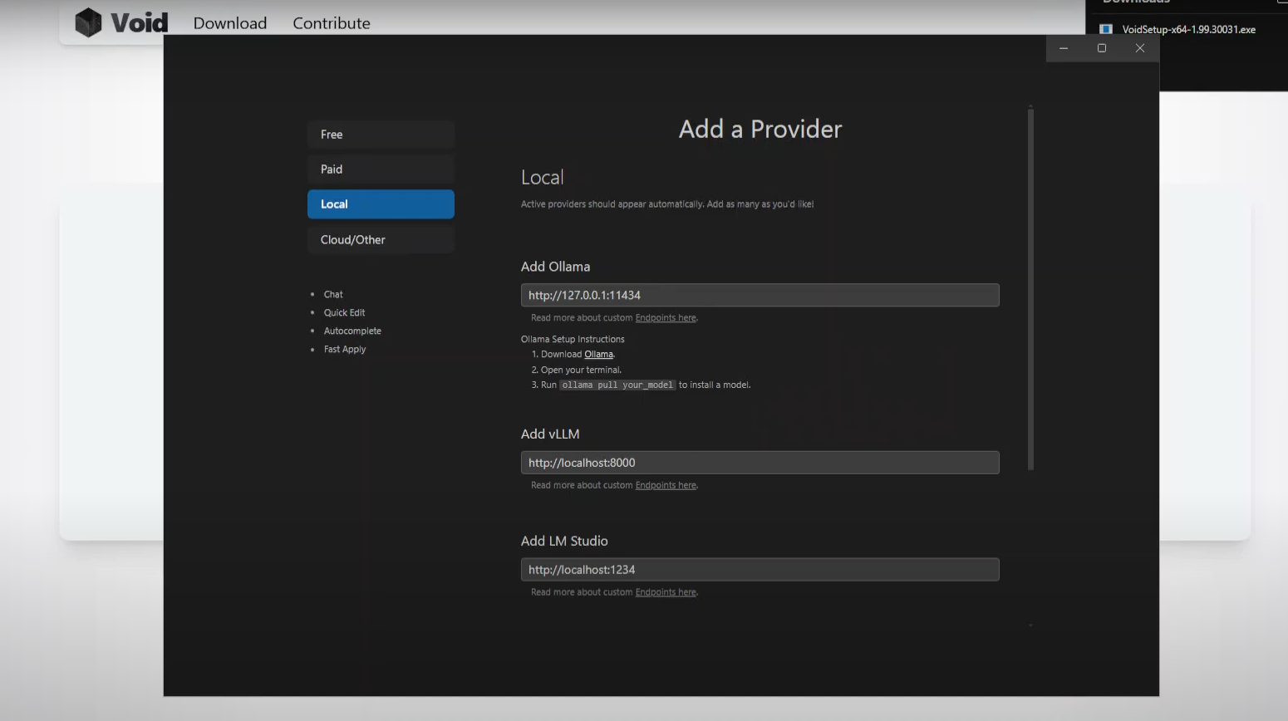The image size is (1288, 721).
Task: Click the Ollama endpoint input field
Action: 760,295
